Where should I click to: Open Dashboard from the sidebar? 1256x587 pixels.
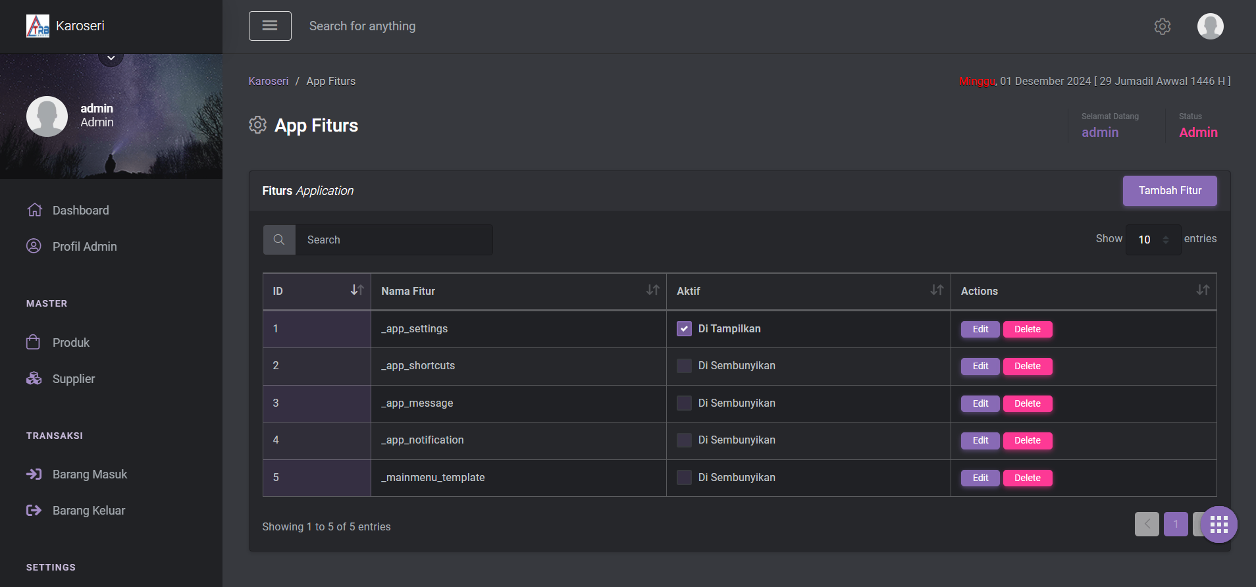(80, 211)
